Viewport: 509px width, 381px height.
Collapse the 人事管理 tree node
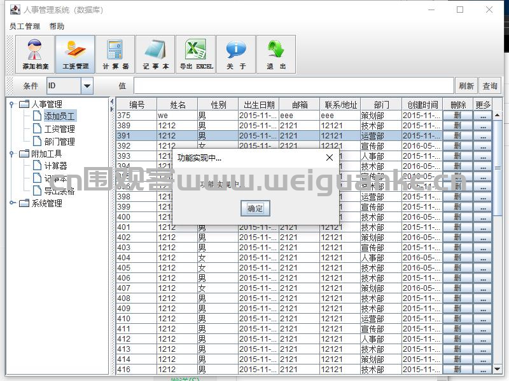point(12,104)
